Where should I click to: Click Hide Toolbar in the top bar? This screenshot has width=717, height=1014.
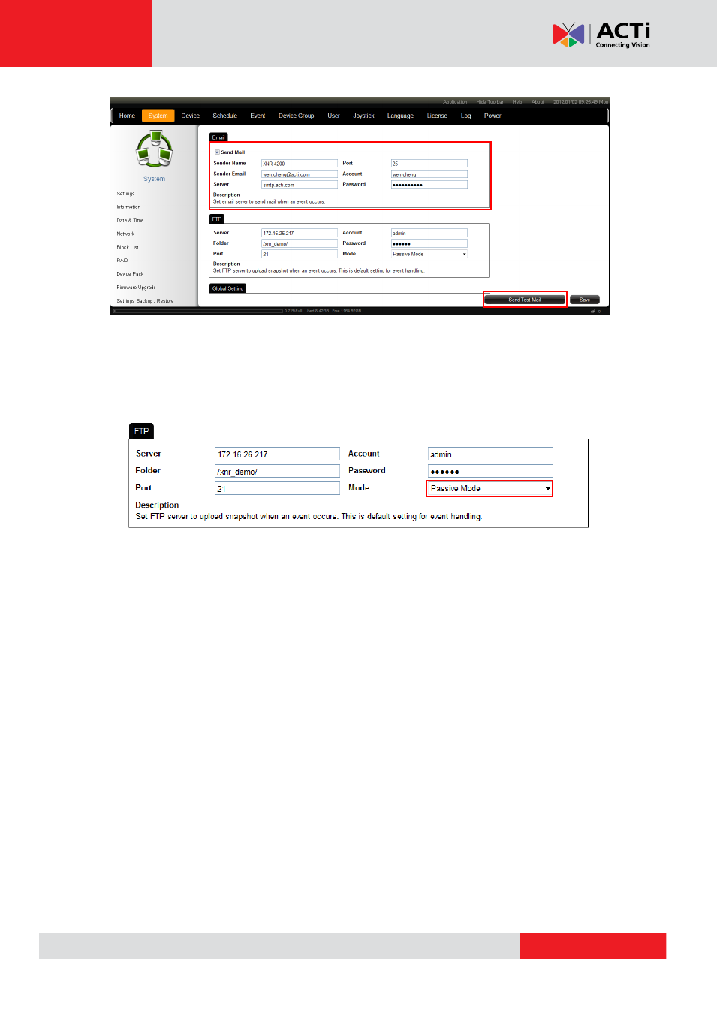[490, 102]
